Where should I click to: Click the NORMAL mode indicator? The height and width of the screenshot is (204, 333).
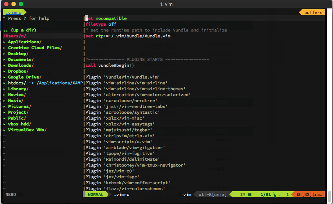tap(96, 194)
